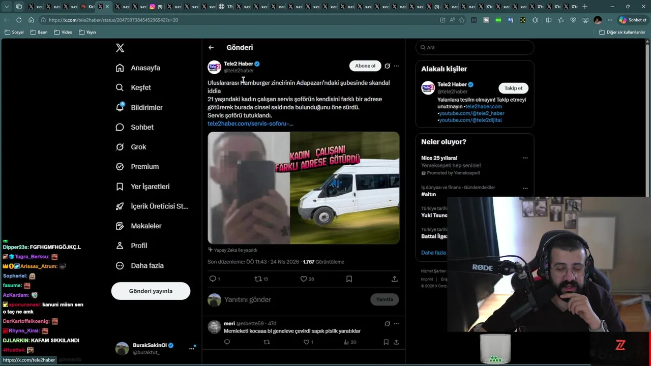
Task: Open the Diğer sık kullanılanlar folder
Action: tap(623, 32)
